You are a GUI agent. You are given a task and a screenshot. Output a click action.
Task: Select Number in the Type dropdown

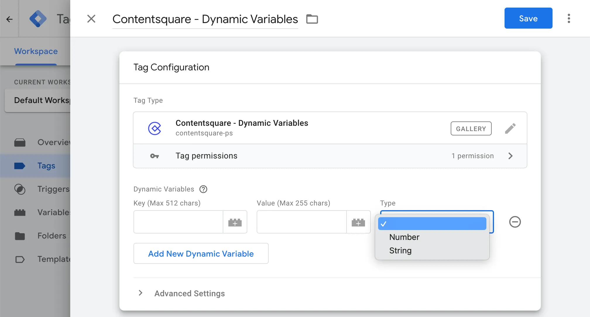tap(404, 237)
